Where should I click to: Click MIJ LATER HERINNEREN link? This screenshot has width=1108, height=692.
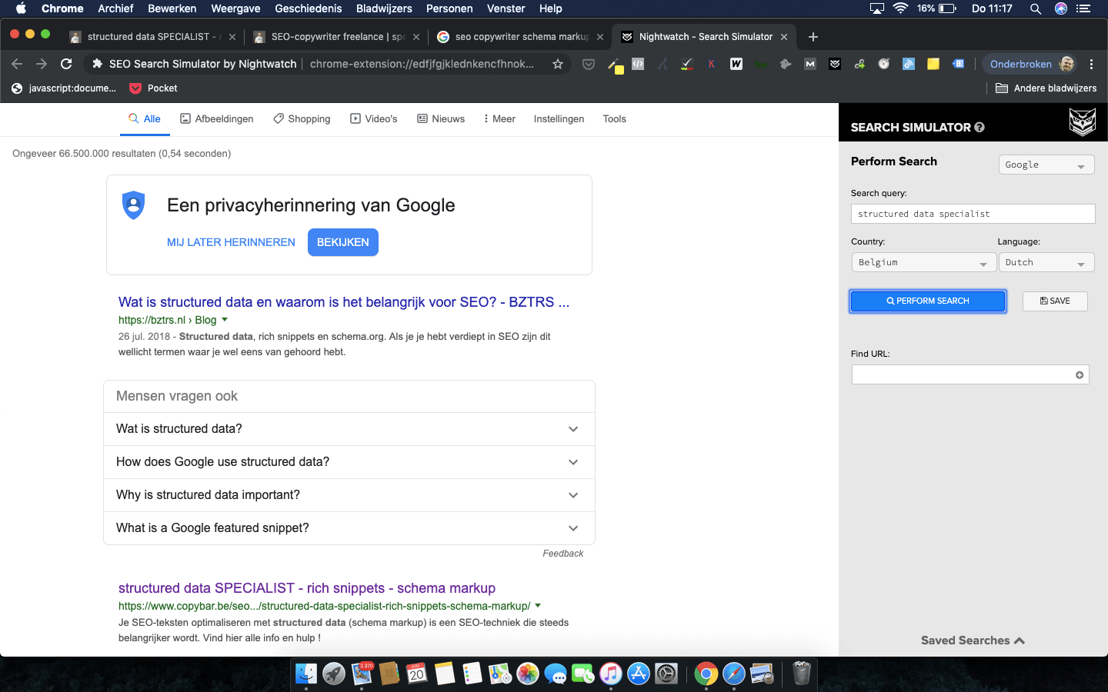pyautogui.click(x=231, y=242)
